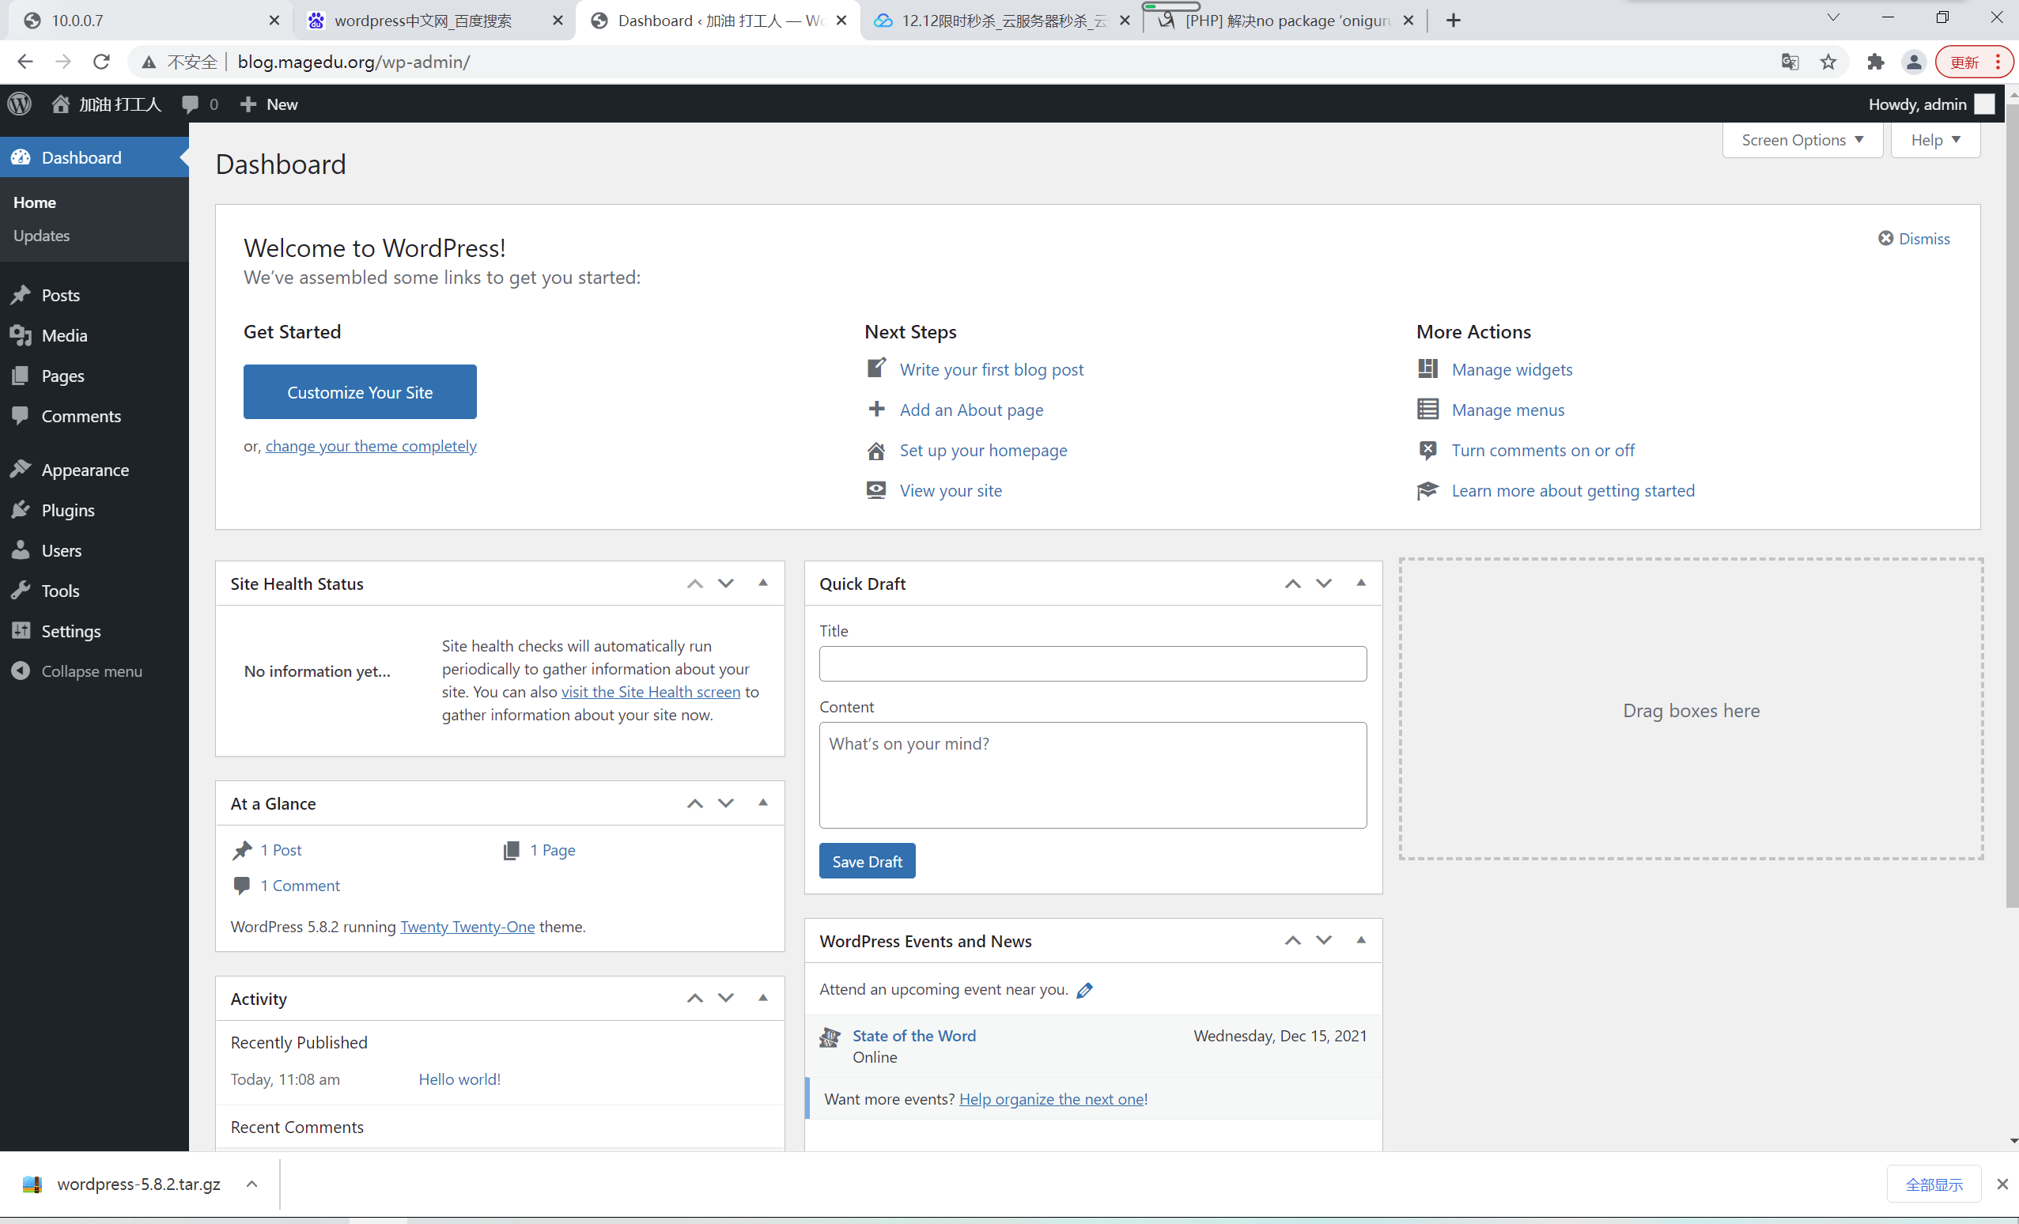Click the Quick Draft Title field
Screen dimensions: 2019x1224
pos(1093,663)
